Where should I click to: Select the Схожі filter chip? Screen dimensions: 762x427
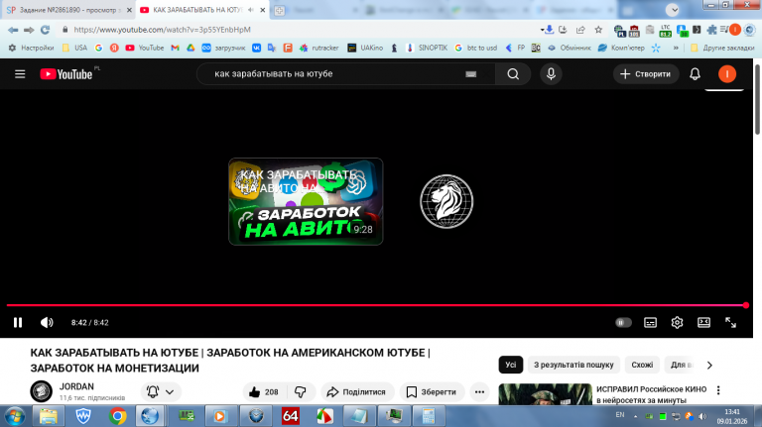coord(642,365)
